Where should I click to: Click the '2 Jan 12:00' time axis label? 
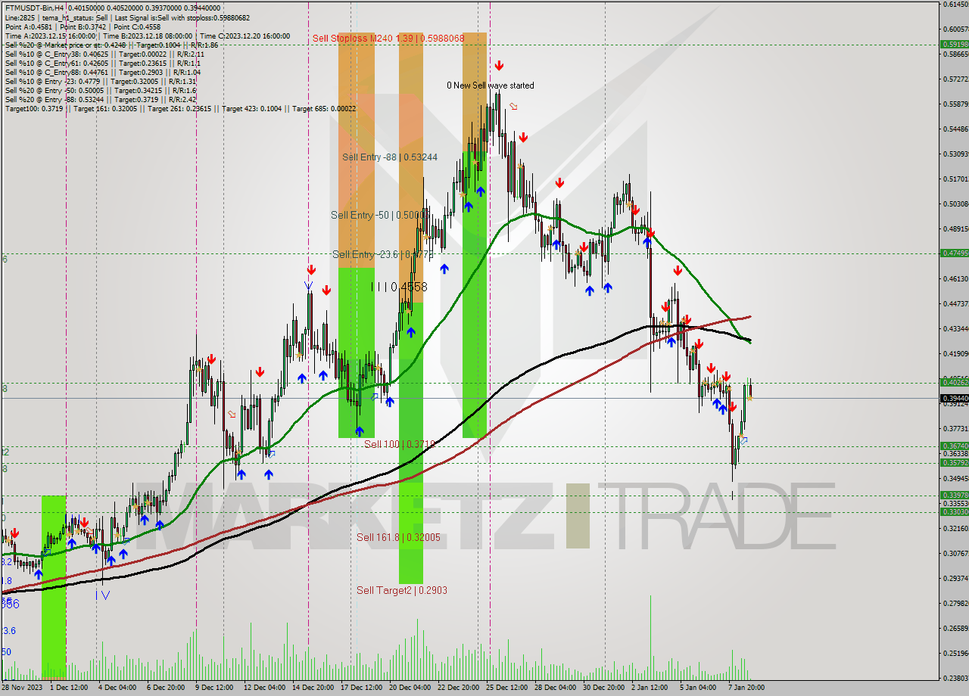click(x=651, y=688)
